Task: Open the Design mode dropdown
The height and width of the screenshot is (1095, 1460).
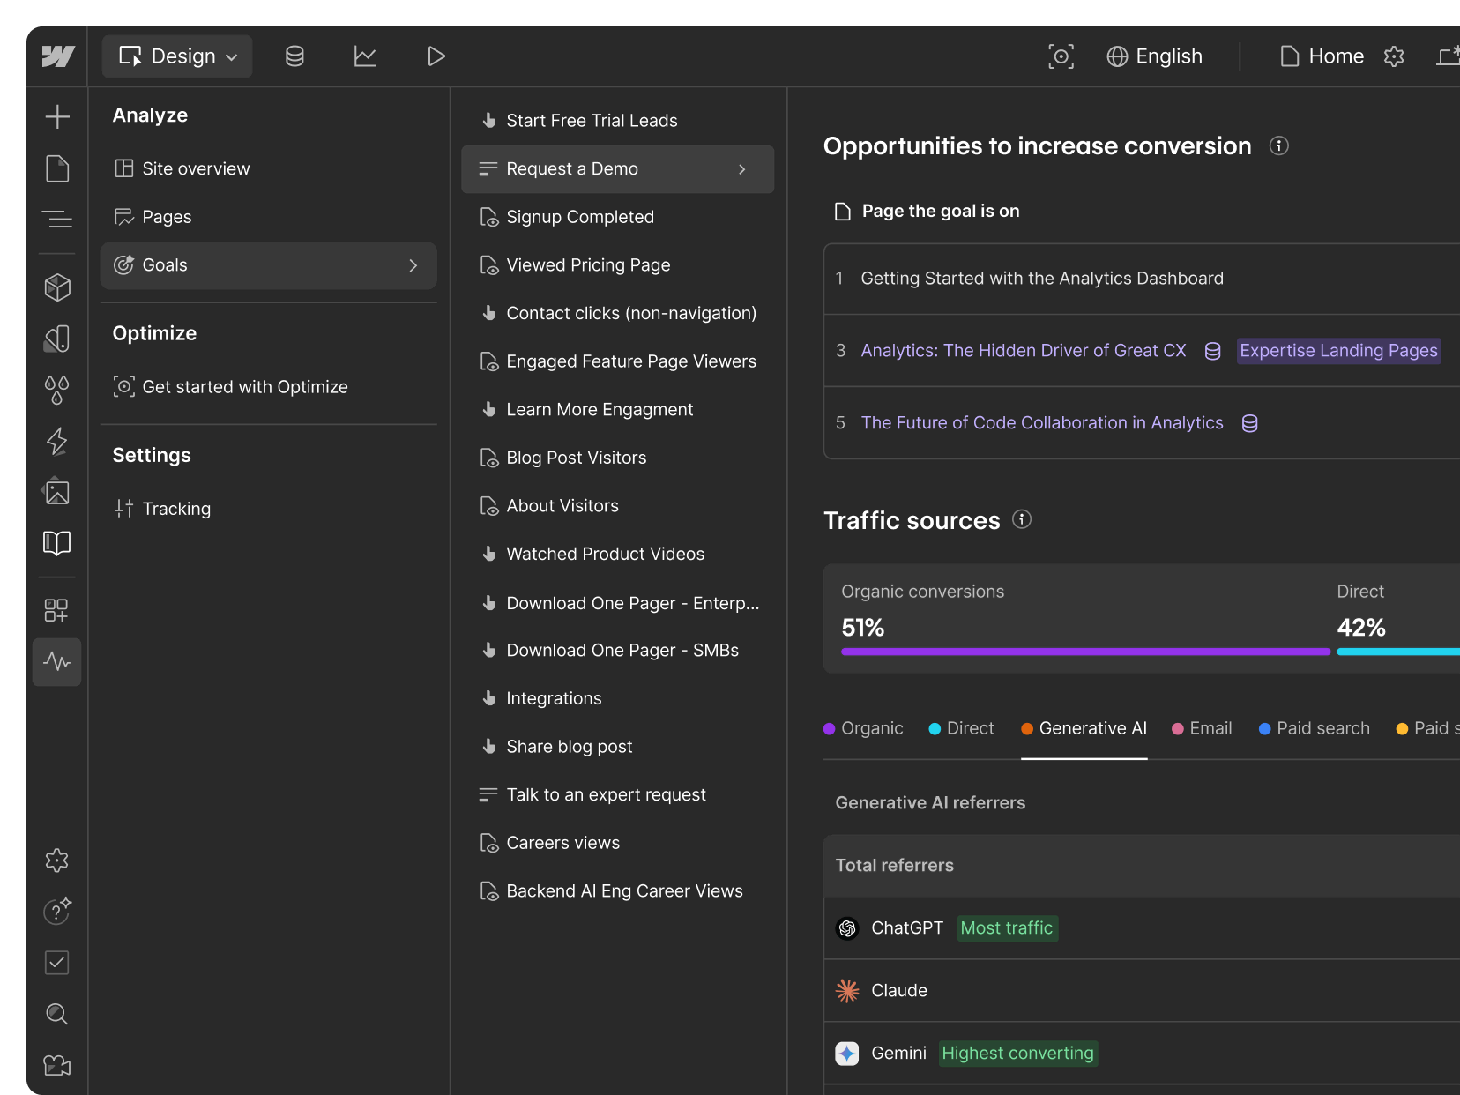Action: click(x=178, y=56)
